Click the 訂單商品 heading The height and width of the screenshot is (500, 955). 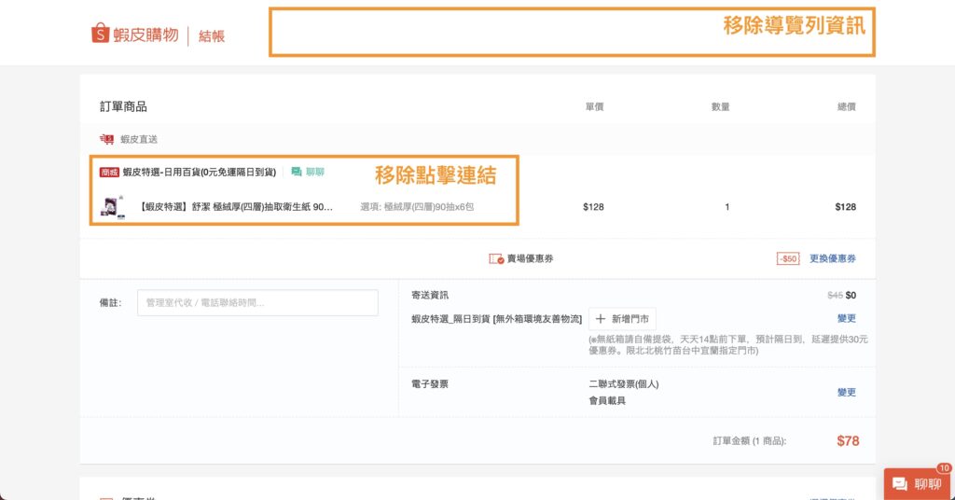pos(123,106)
